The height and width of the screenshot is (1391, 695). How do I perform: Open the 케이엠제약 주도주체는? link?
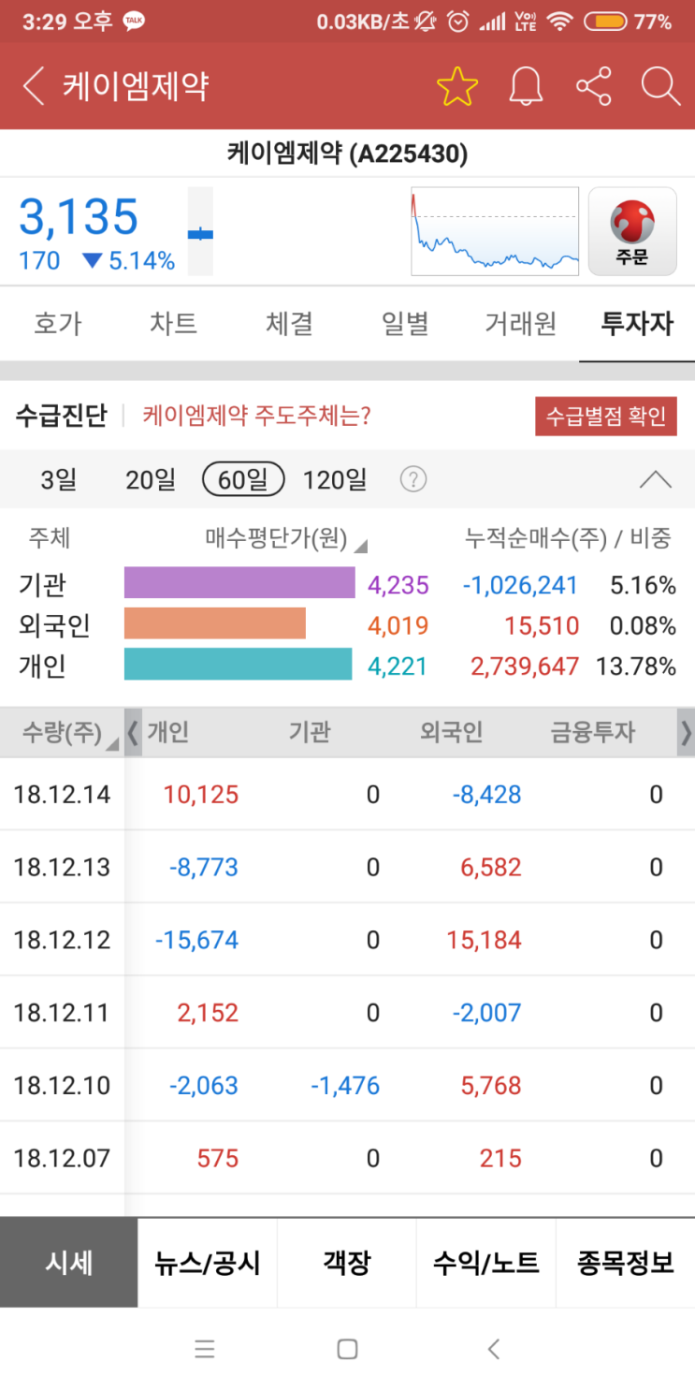256,416
